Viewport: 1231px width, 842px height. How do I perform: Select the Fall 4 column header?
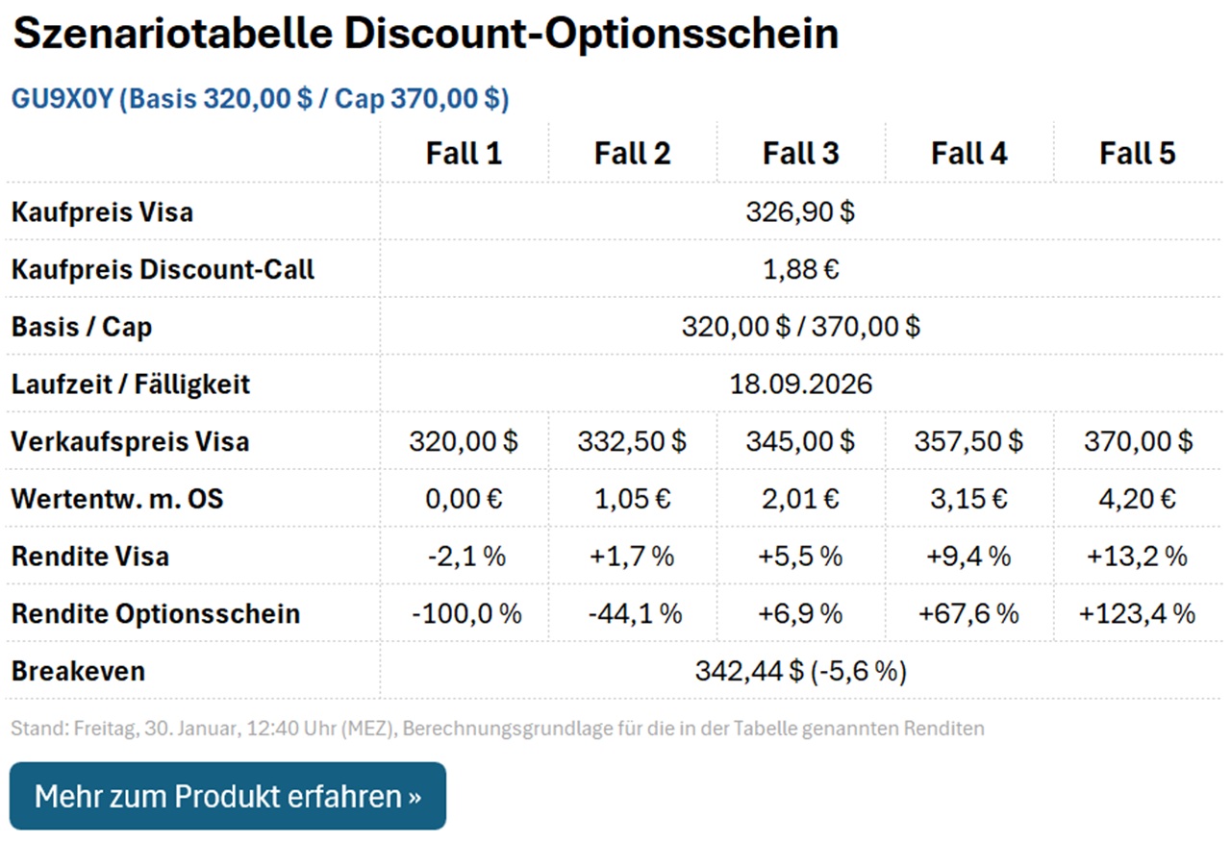(x=969, y=152)
